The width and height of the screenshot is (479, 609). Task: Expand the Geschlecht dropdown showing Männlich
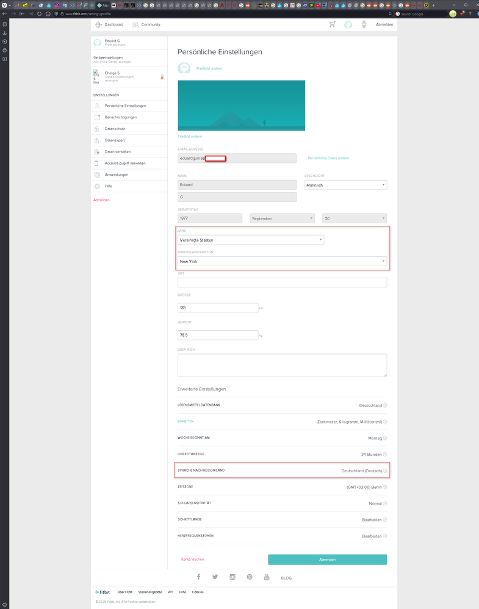(x=345, y=185)
